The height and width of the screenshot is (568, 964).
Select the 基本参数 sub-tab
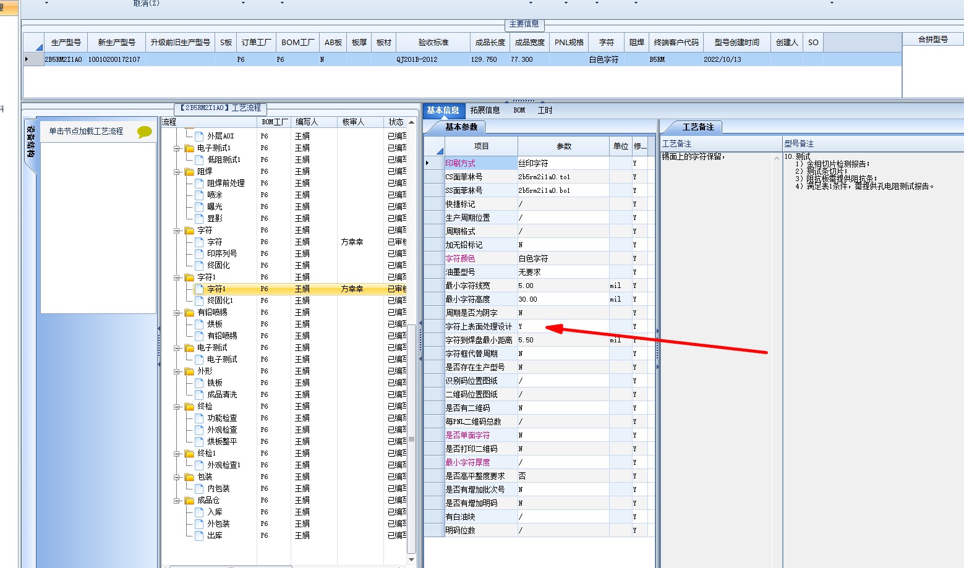(461, 127)
